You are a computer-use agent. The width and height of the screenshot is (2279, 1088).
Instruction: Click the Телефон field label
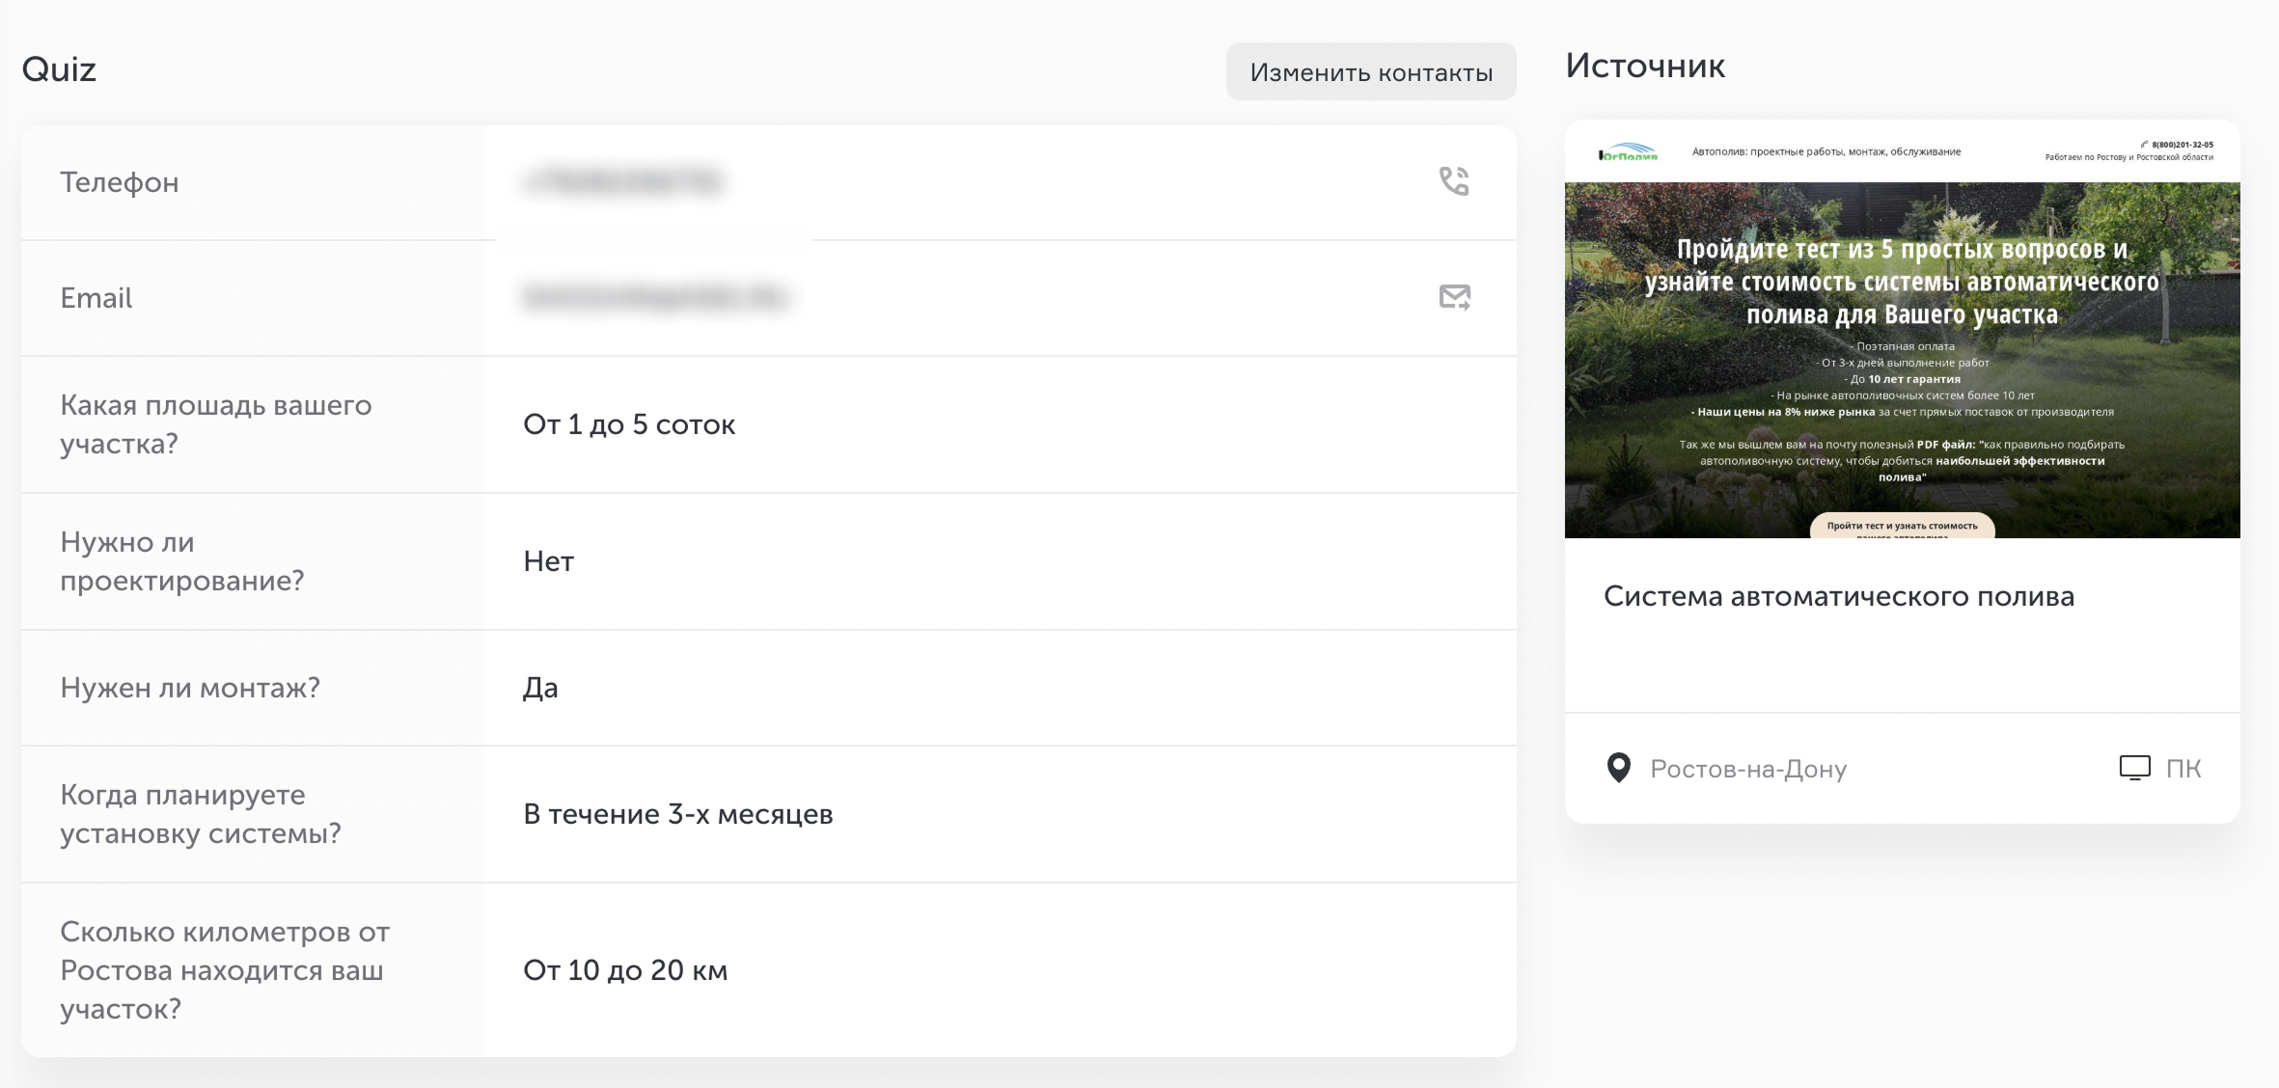120,182
